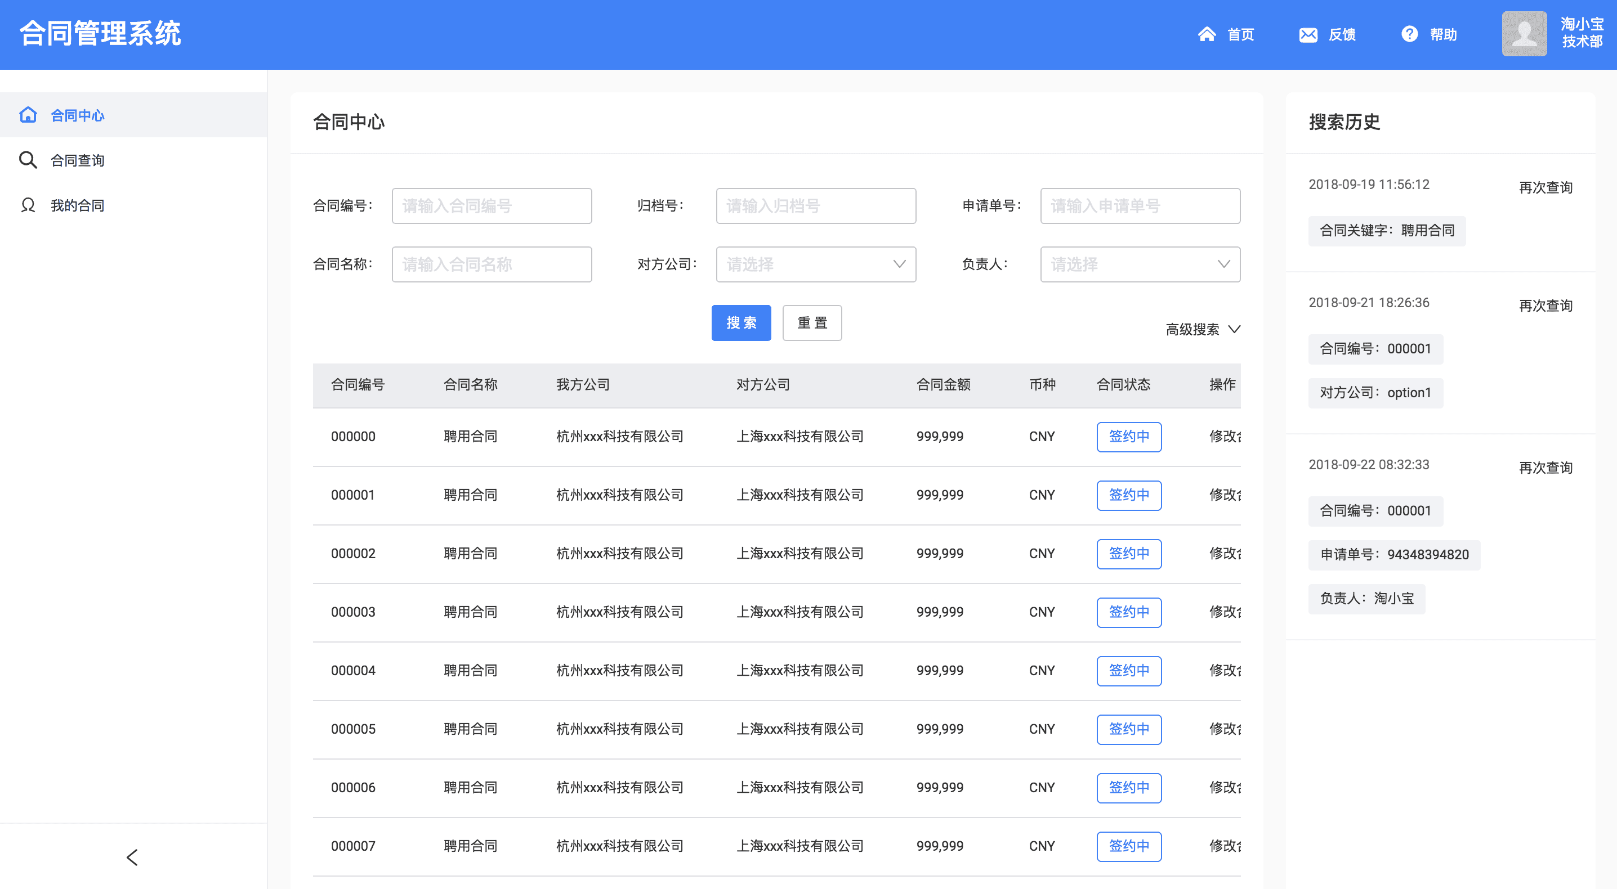Focus the 合同编号 input field
Viewport: 1617px width, 889px height.
pos(492,206)
